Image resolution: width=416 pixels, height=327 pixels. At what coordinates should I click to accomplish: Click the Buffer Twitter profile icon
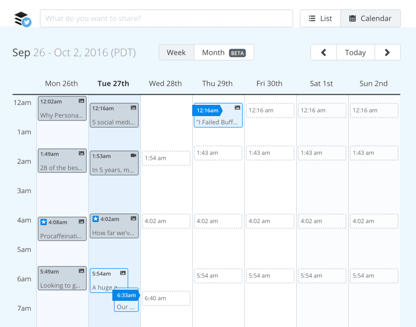pyautogui.click(x=22, y=19)
